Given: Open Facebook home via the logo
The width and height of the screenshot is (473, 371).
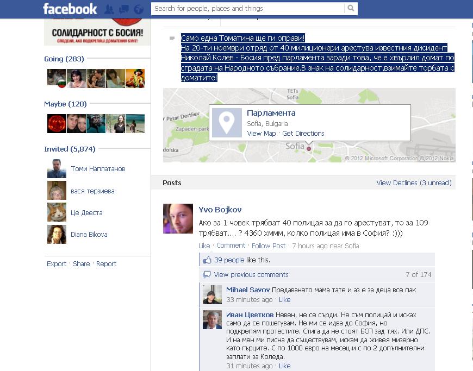Looking at the screenshot, I should tap(70, 9).
